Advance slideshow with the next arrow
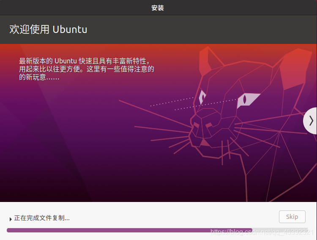This screenshot has height=240, width=317. pos(311,121)
